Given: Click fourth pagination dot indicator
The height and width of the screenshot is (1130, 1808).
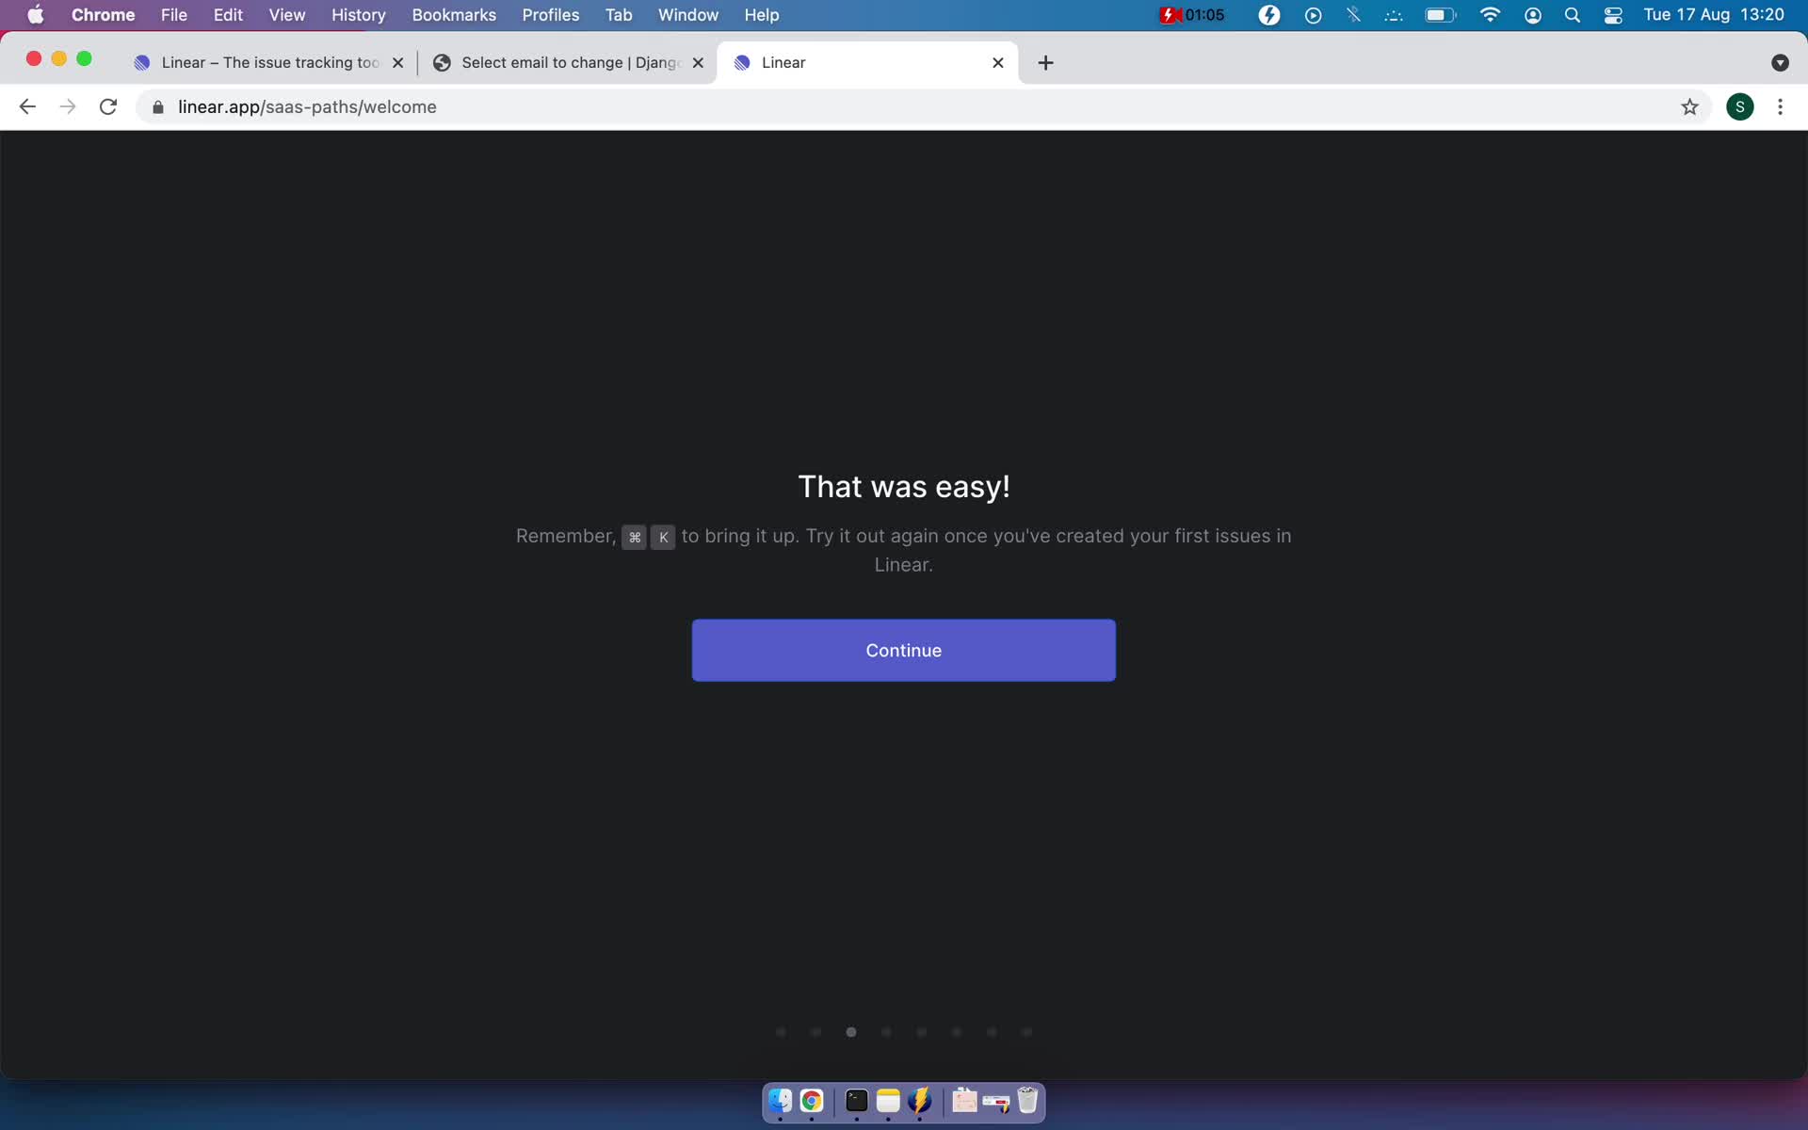Looking at the screenshot, I should [886, 1031].
